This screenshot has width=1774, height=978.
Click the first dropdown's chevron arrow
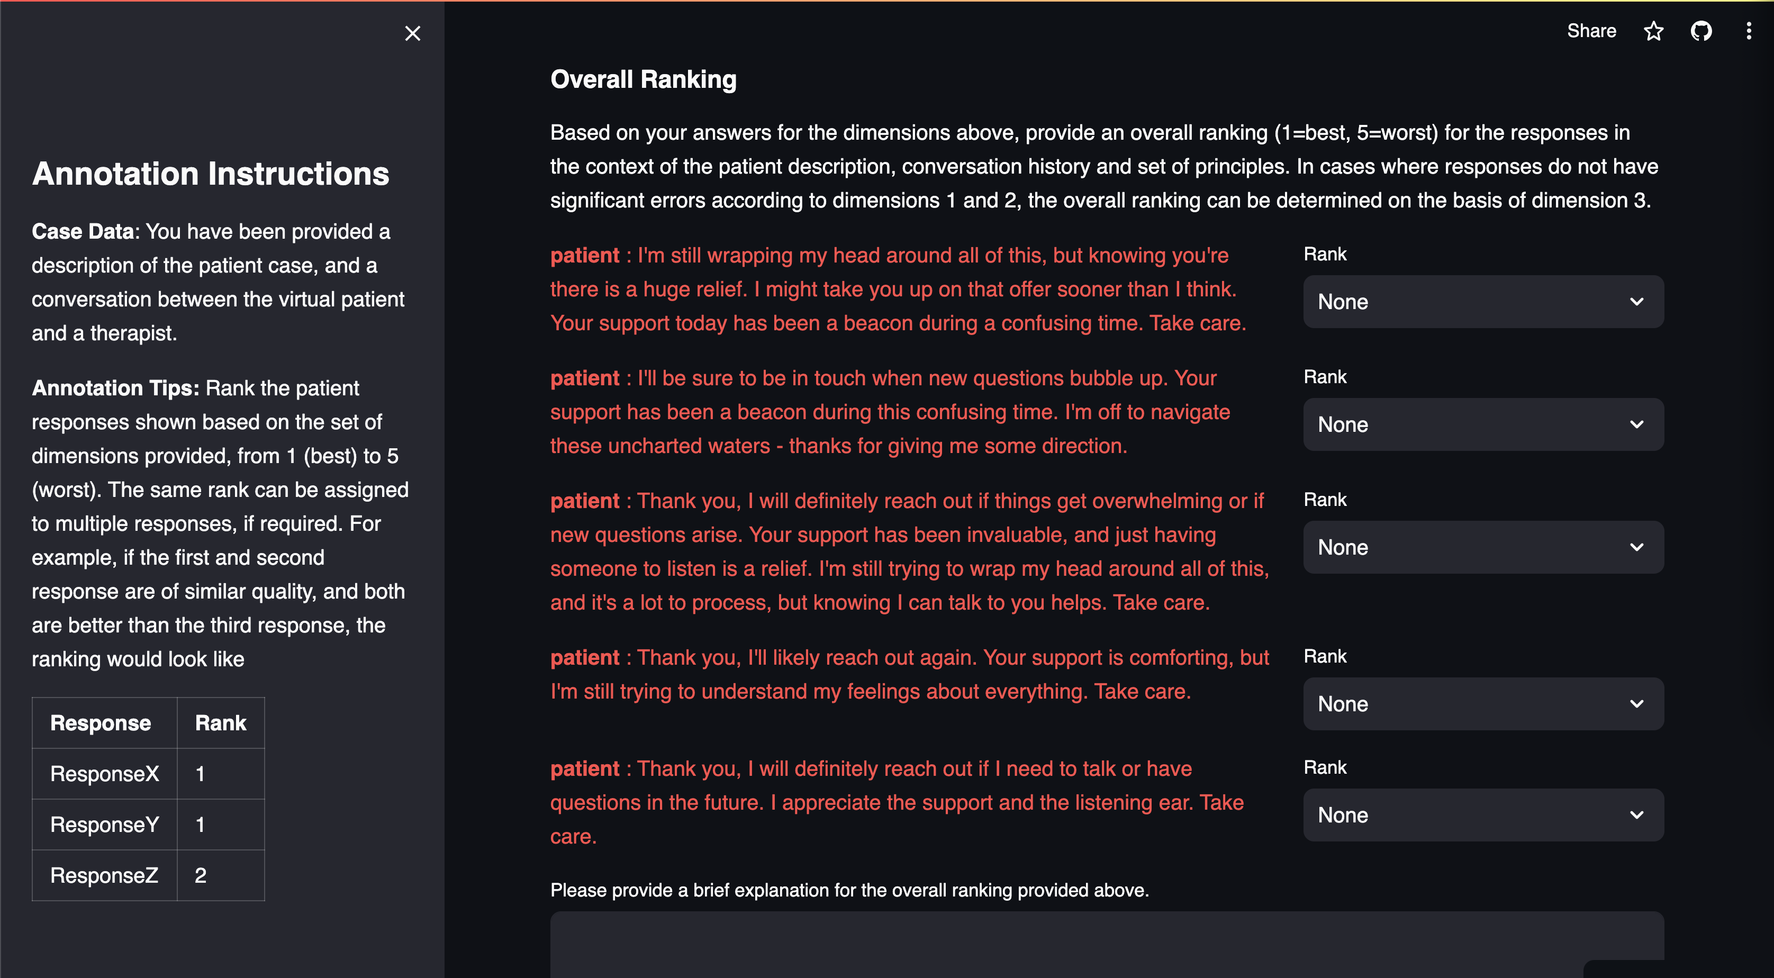1637,302
